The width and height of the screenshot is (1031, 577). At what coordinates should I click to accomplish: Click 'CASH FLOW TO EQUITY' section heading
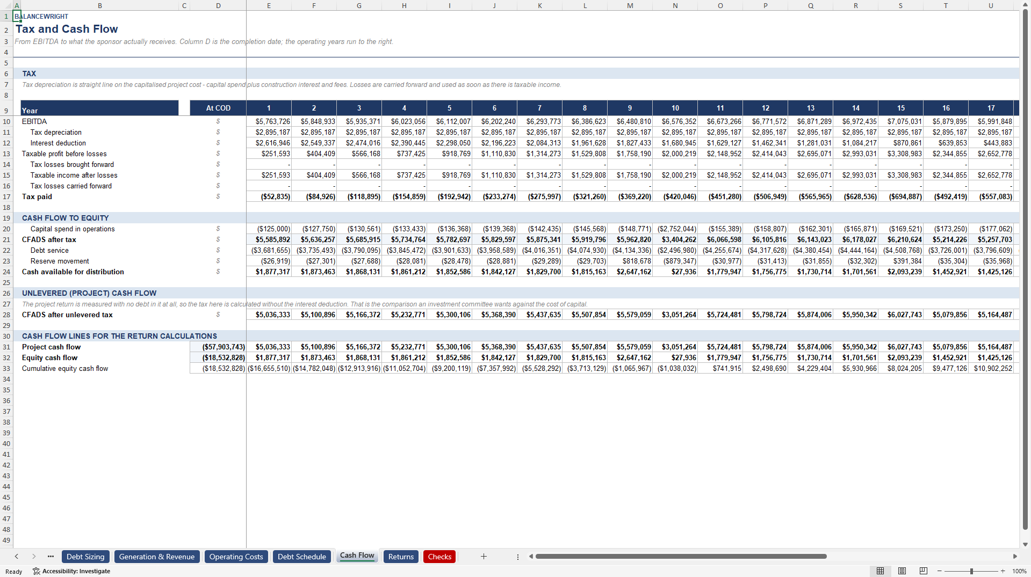pos(66,218)
